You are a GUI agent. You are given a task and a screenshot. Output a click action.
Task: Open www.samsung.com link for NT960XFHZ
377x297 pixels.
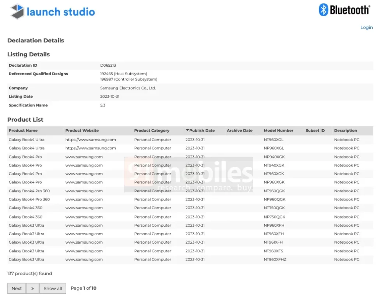[x=84, y=259]
